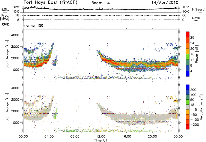
Task: Click the 'N.Search' legend label
Action: (x=199, y=9)
